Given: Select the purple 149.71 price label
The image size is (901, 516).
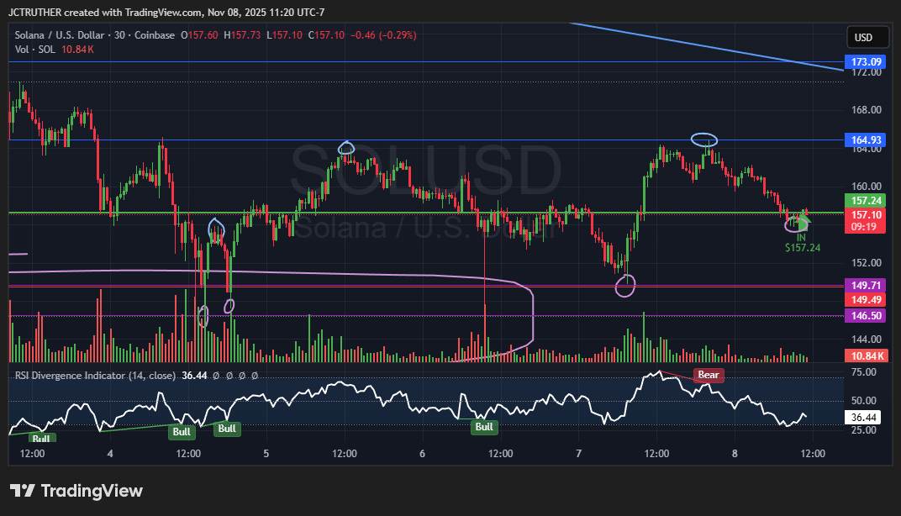Looking at the screenshot, I should click(x=866, y=285).
